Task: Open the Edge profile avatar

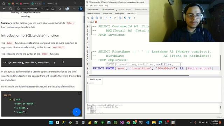Action: click(67, 9)
